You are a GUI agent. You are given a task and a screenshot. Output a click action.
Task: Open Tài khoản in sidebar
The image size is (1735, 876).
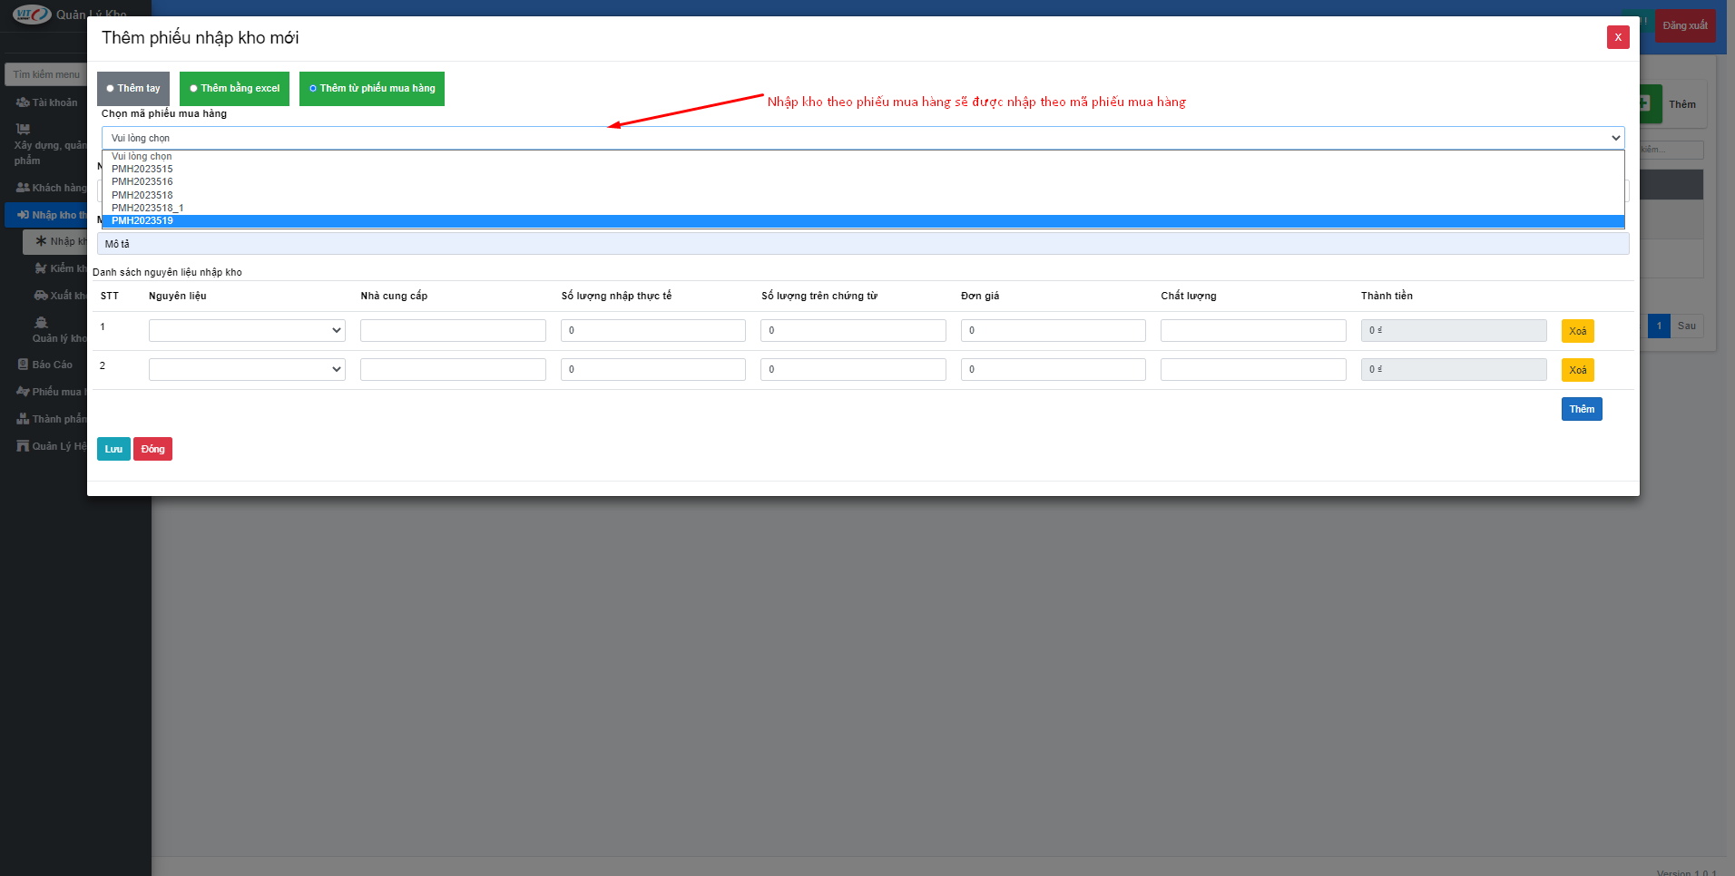click(x=47, y=102)
